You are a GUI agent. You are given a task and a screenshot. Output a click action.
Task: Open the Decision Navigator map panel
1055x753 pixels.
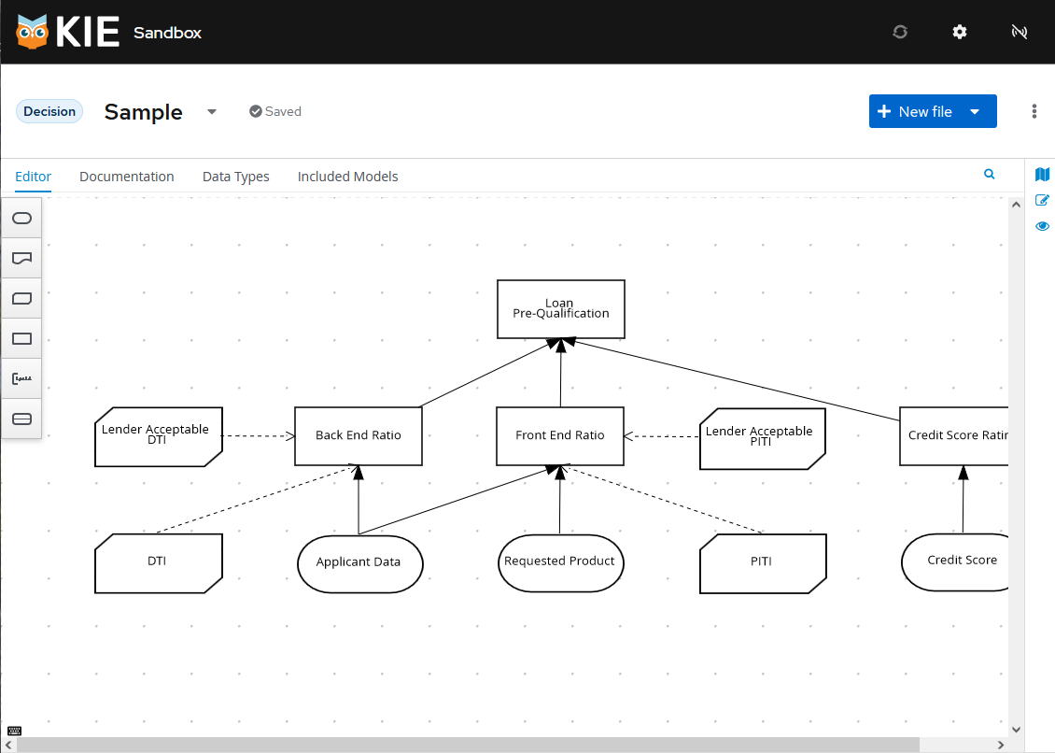coord(1043,175)
